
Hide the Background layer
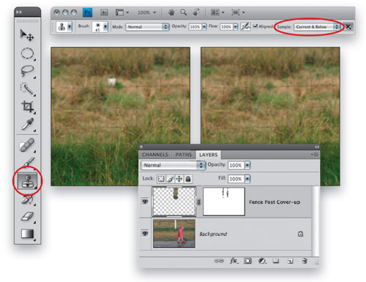coord(145,234)
